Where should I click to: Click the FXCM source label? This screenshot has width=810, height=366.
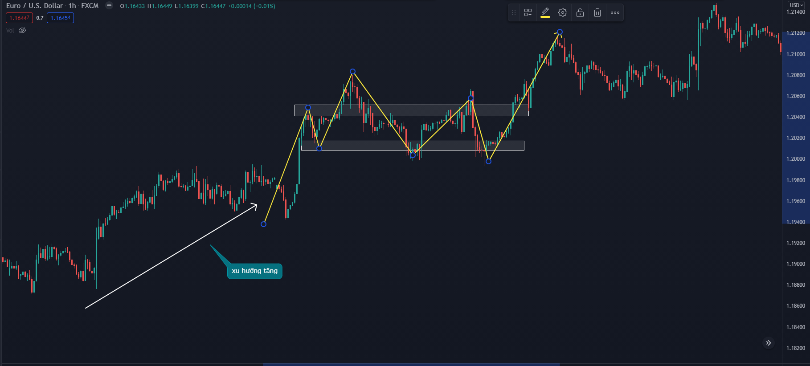pyautogui.click(x=90, y=6)
